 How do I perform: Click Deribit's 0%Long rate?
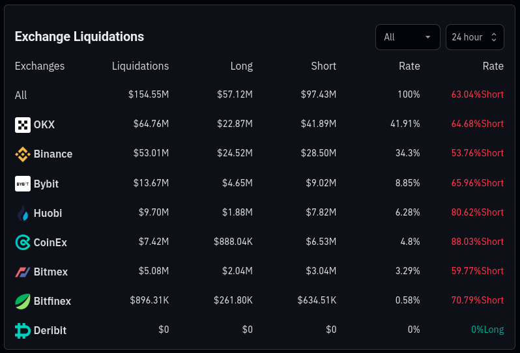coord(487,330)
